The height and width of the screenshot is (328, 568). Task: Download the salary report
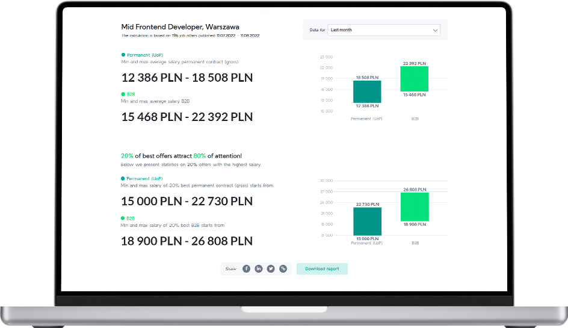(322, 268)
